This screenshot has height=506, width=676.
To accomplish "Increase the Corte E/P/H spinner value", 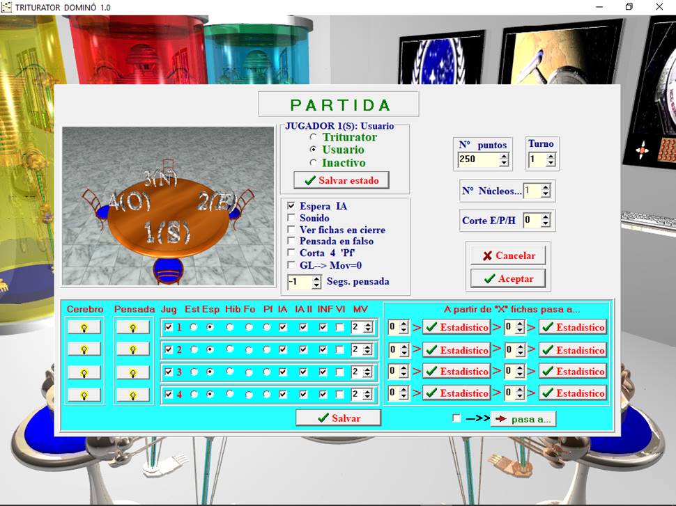I will [x=546, y=217].
